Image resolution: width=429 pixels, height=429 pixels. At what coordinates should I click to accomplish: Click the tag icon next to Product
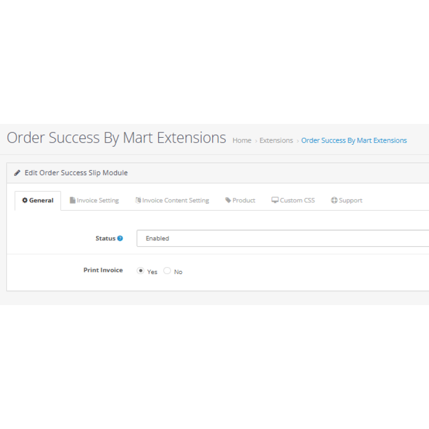point(228,201)
